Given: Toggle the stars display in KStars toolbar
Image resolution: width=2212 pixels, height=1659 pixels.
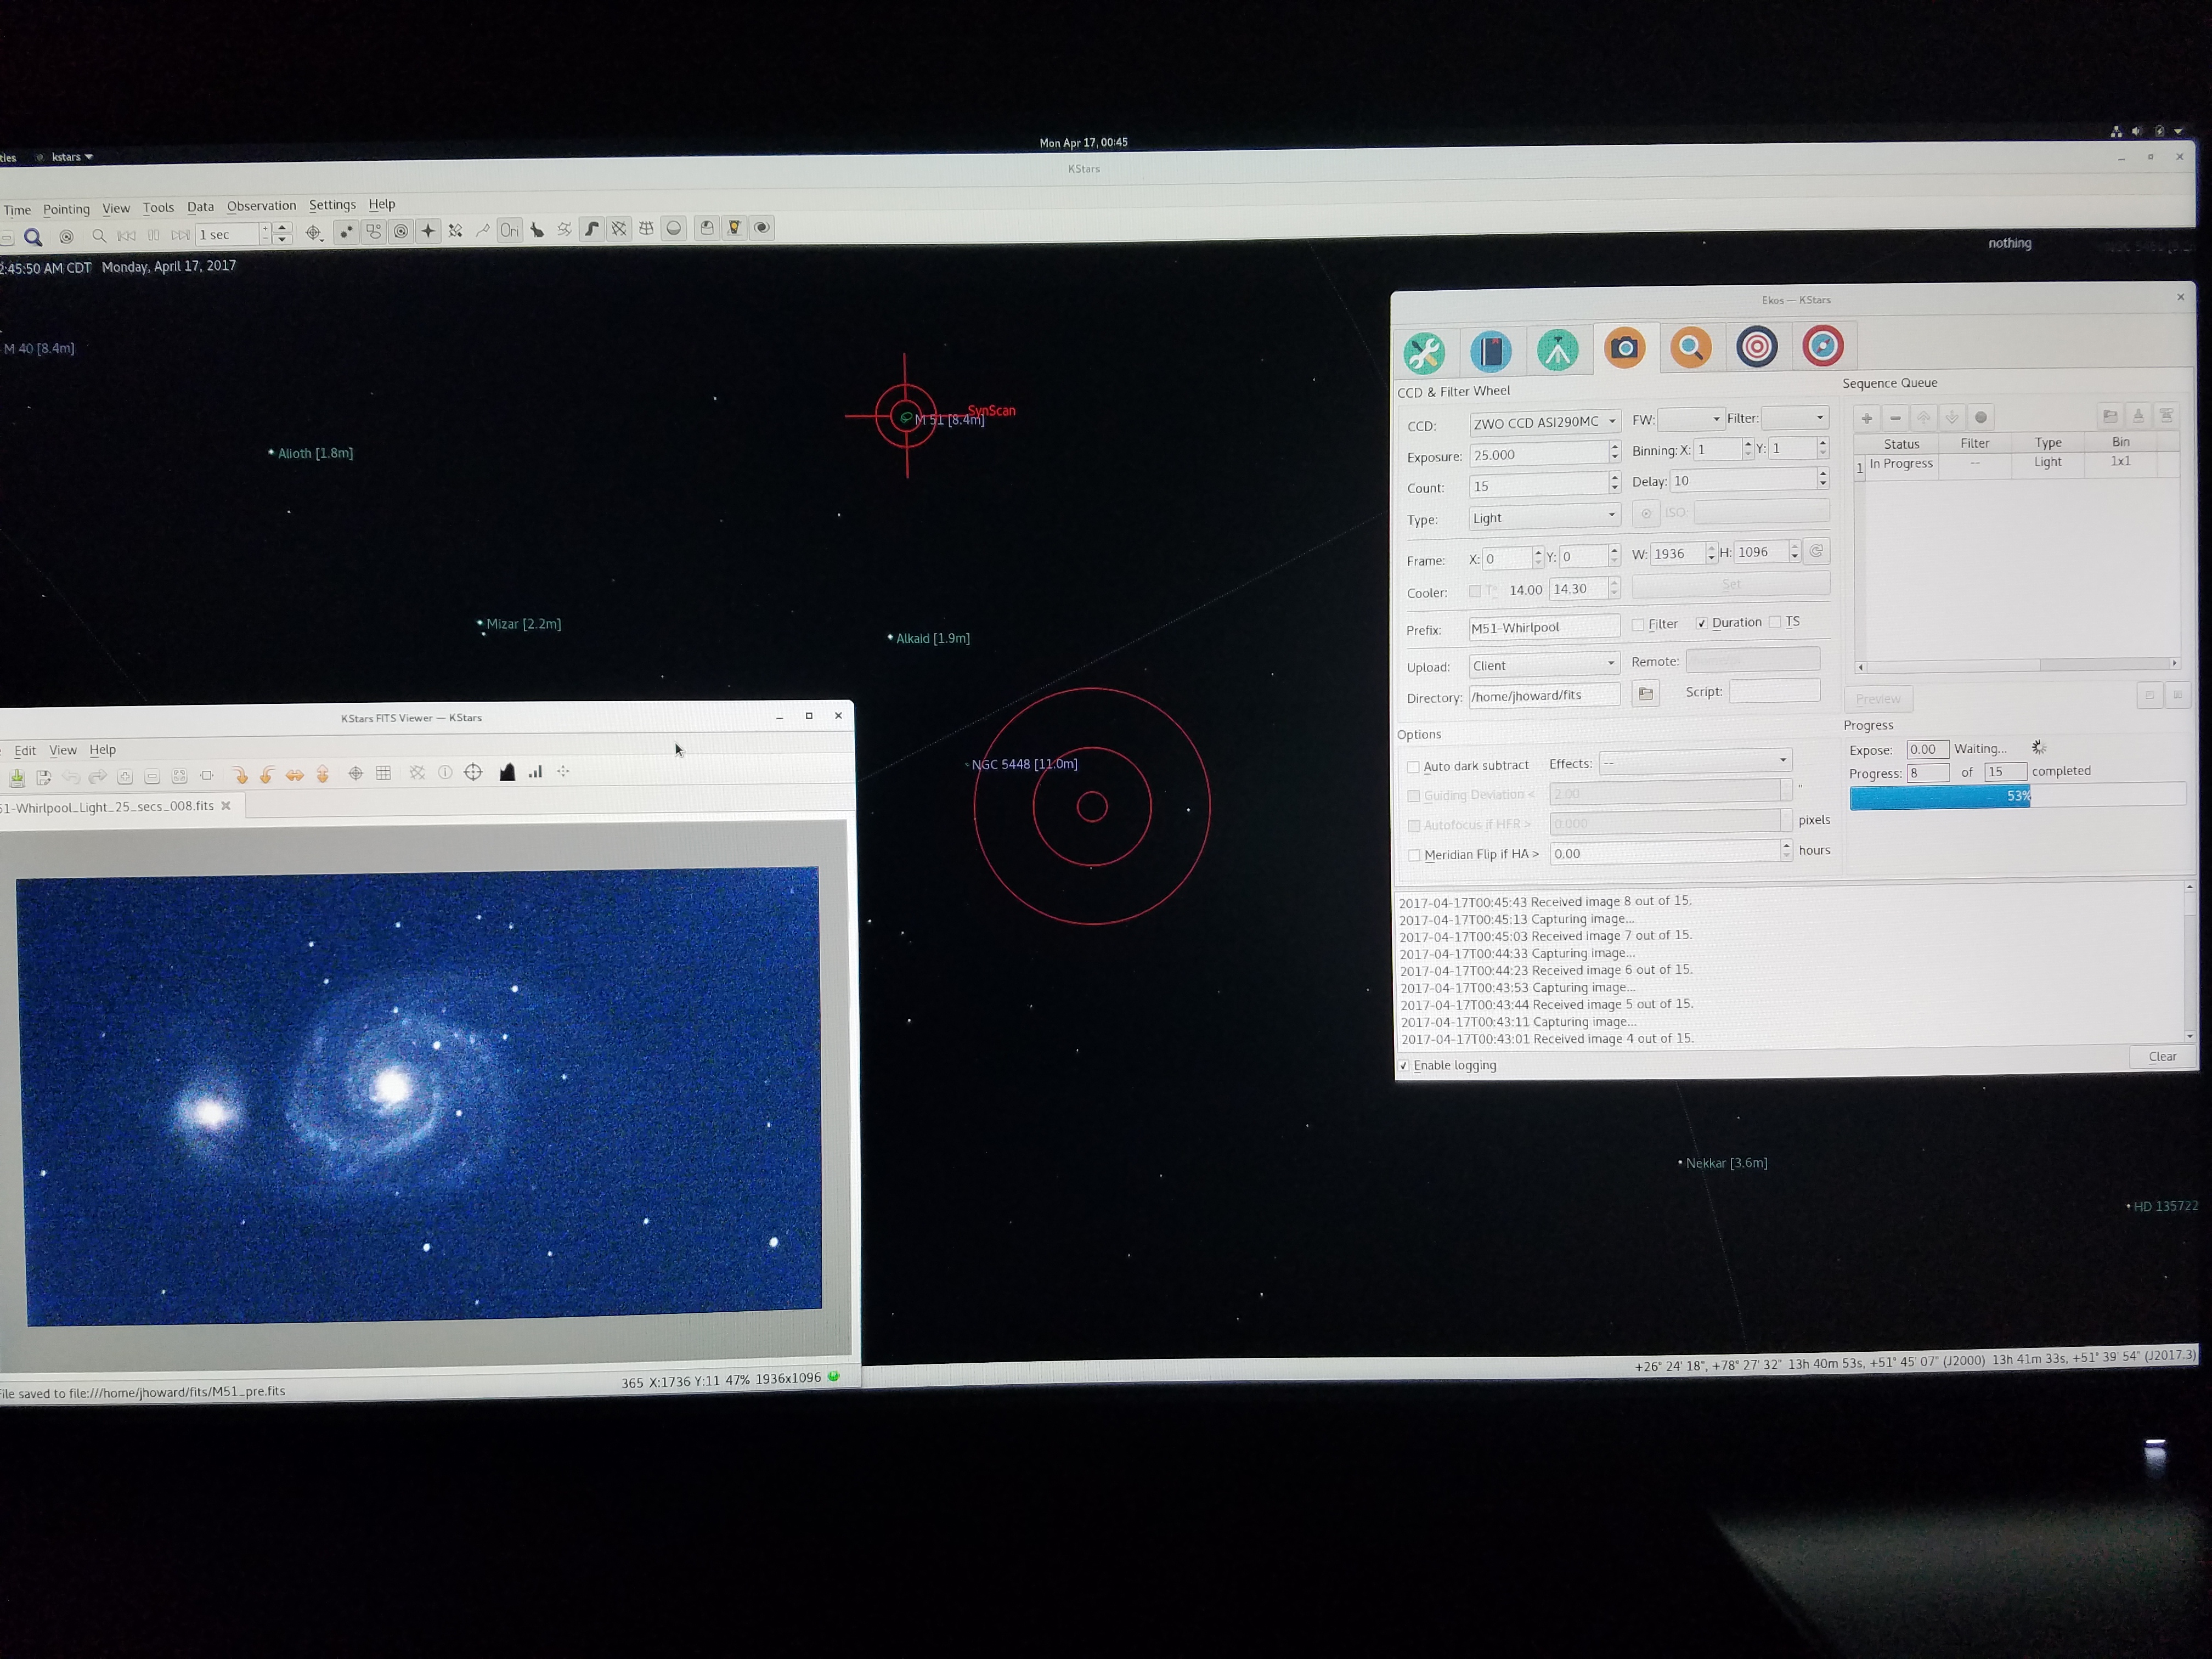Looking at the screenshot, I should [346, 232].
